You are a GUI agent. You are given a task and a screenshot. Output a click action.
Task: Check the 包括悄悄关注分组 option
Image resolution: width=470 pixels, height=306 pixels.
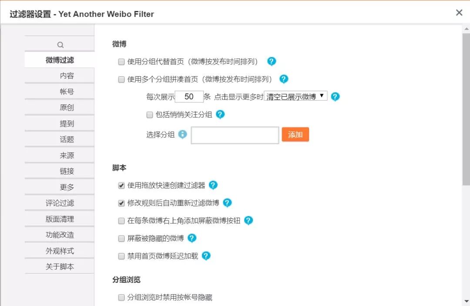149,114
